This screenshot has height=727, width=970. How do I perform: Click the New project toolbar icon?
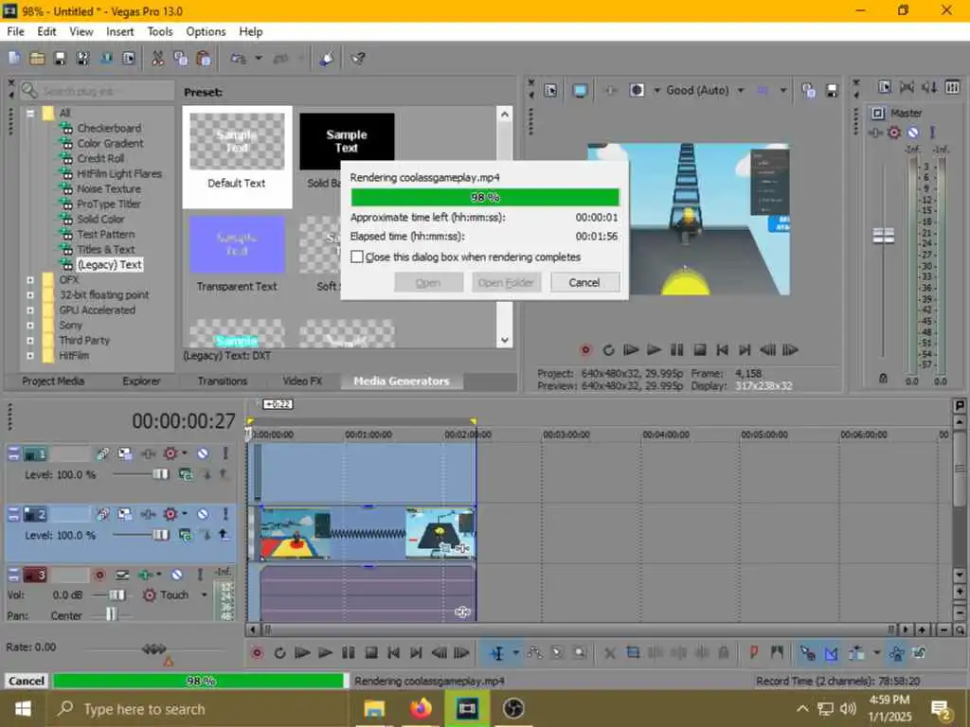14,58
